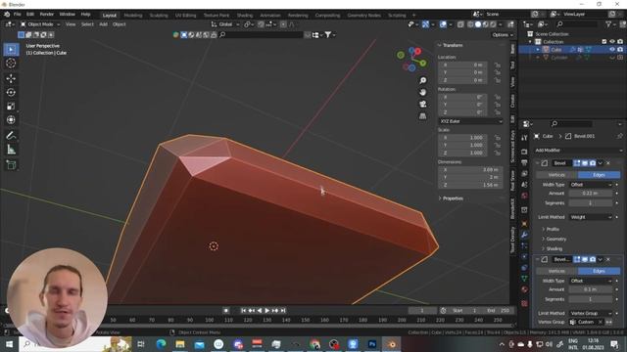Click the hand pan viewport gizmo
Screen dimensions: 627x352
coord(422,92)
